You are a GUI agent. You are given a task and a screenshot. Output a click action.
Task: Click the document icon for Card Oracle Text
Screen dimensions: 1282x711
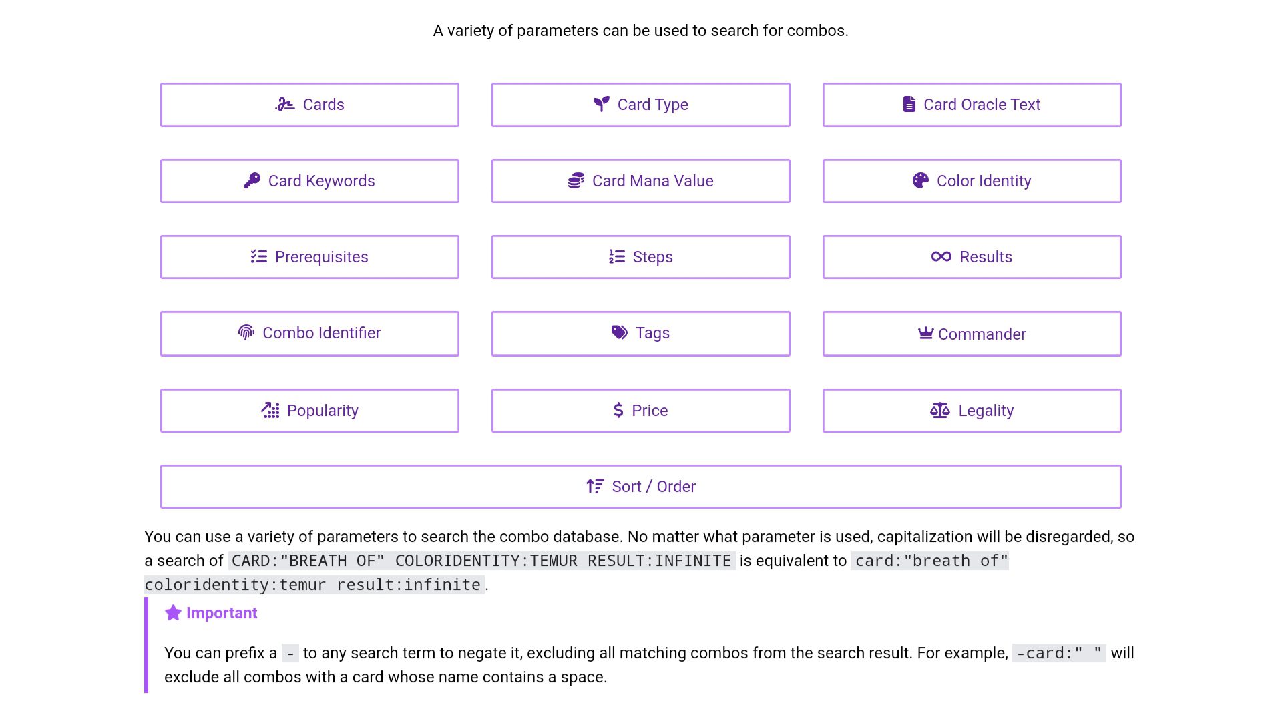(909, 104)
